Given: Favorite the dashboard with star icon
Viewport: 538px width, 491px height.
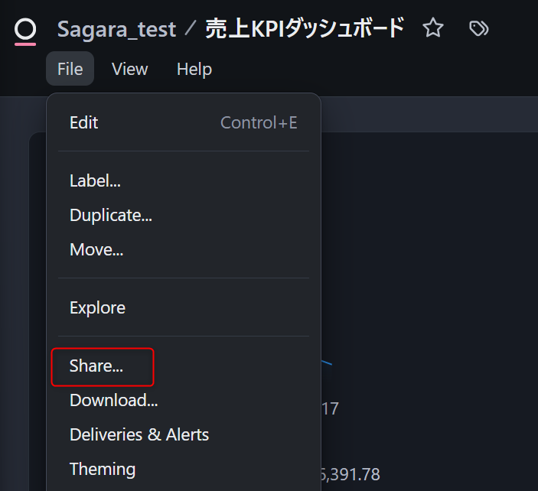Looking at the screenshot, I should 433,29.
